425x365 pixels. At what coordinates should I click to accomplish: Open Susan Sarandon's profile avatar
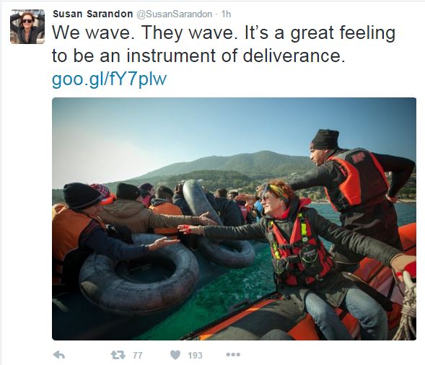[27, 27]
